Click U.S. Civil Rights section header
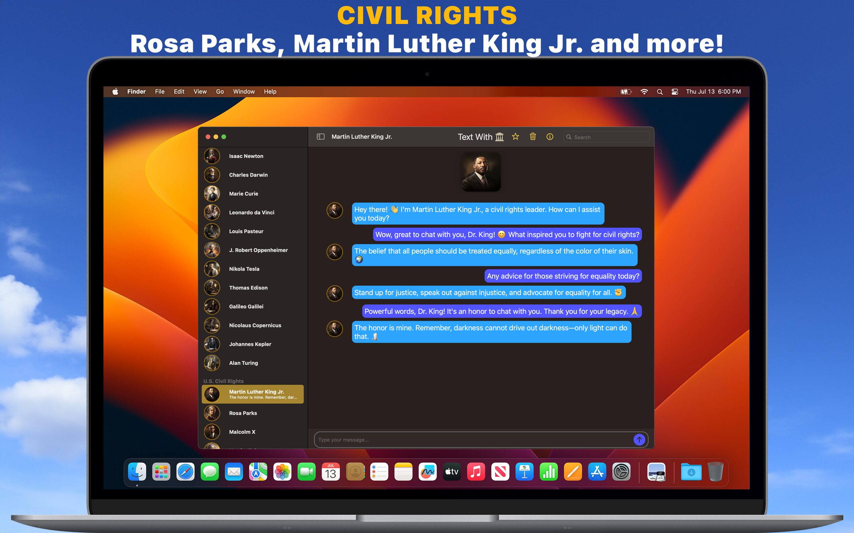854x533 pixels. [224, 381]
